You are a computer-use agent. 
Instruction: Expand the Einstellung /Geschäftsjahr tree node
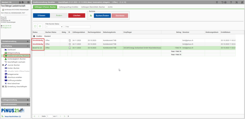[3, 87]
